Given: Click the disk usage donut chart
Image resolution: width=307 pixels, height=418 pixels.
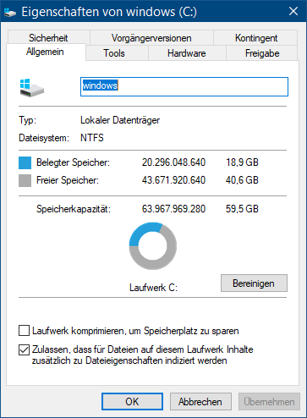Looking at the screenshot, I should coord(153,245).
